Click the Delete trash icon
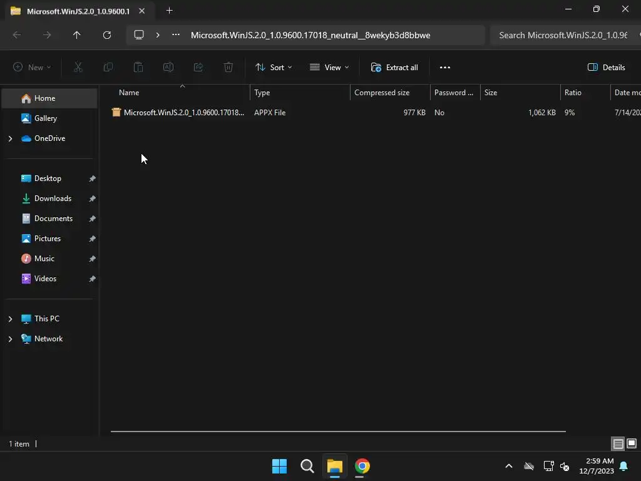641x481 pixels. click(x=228, y=68)
